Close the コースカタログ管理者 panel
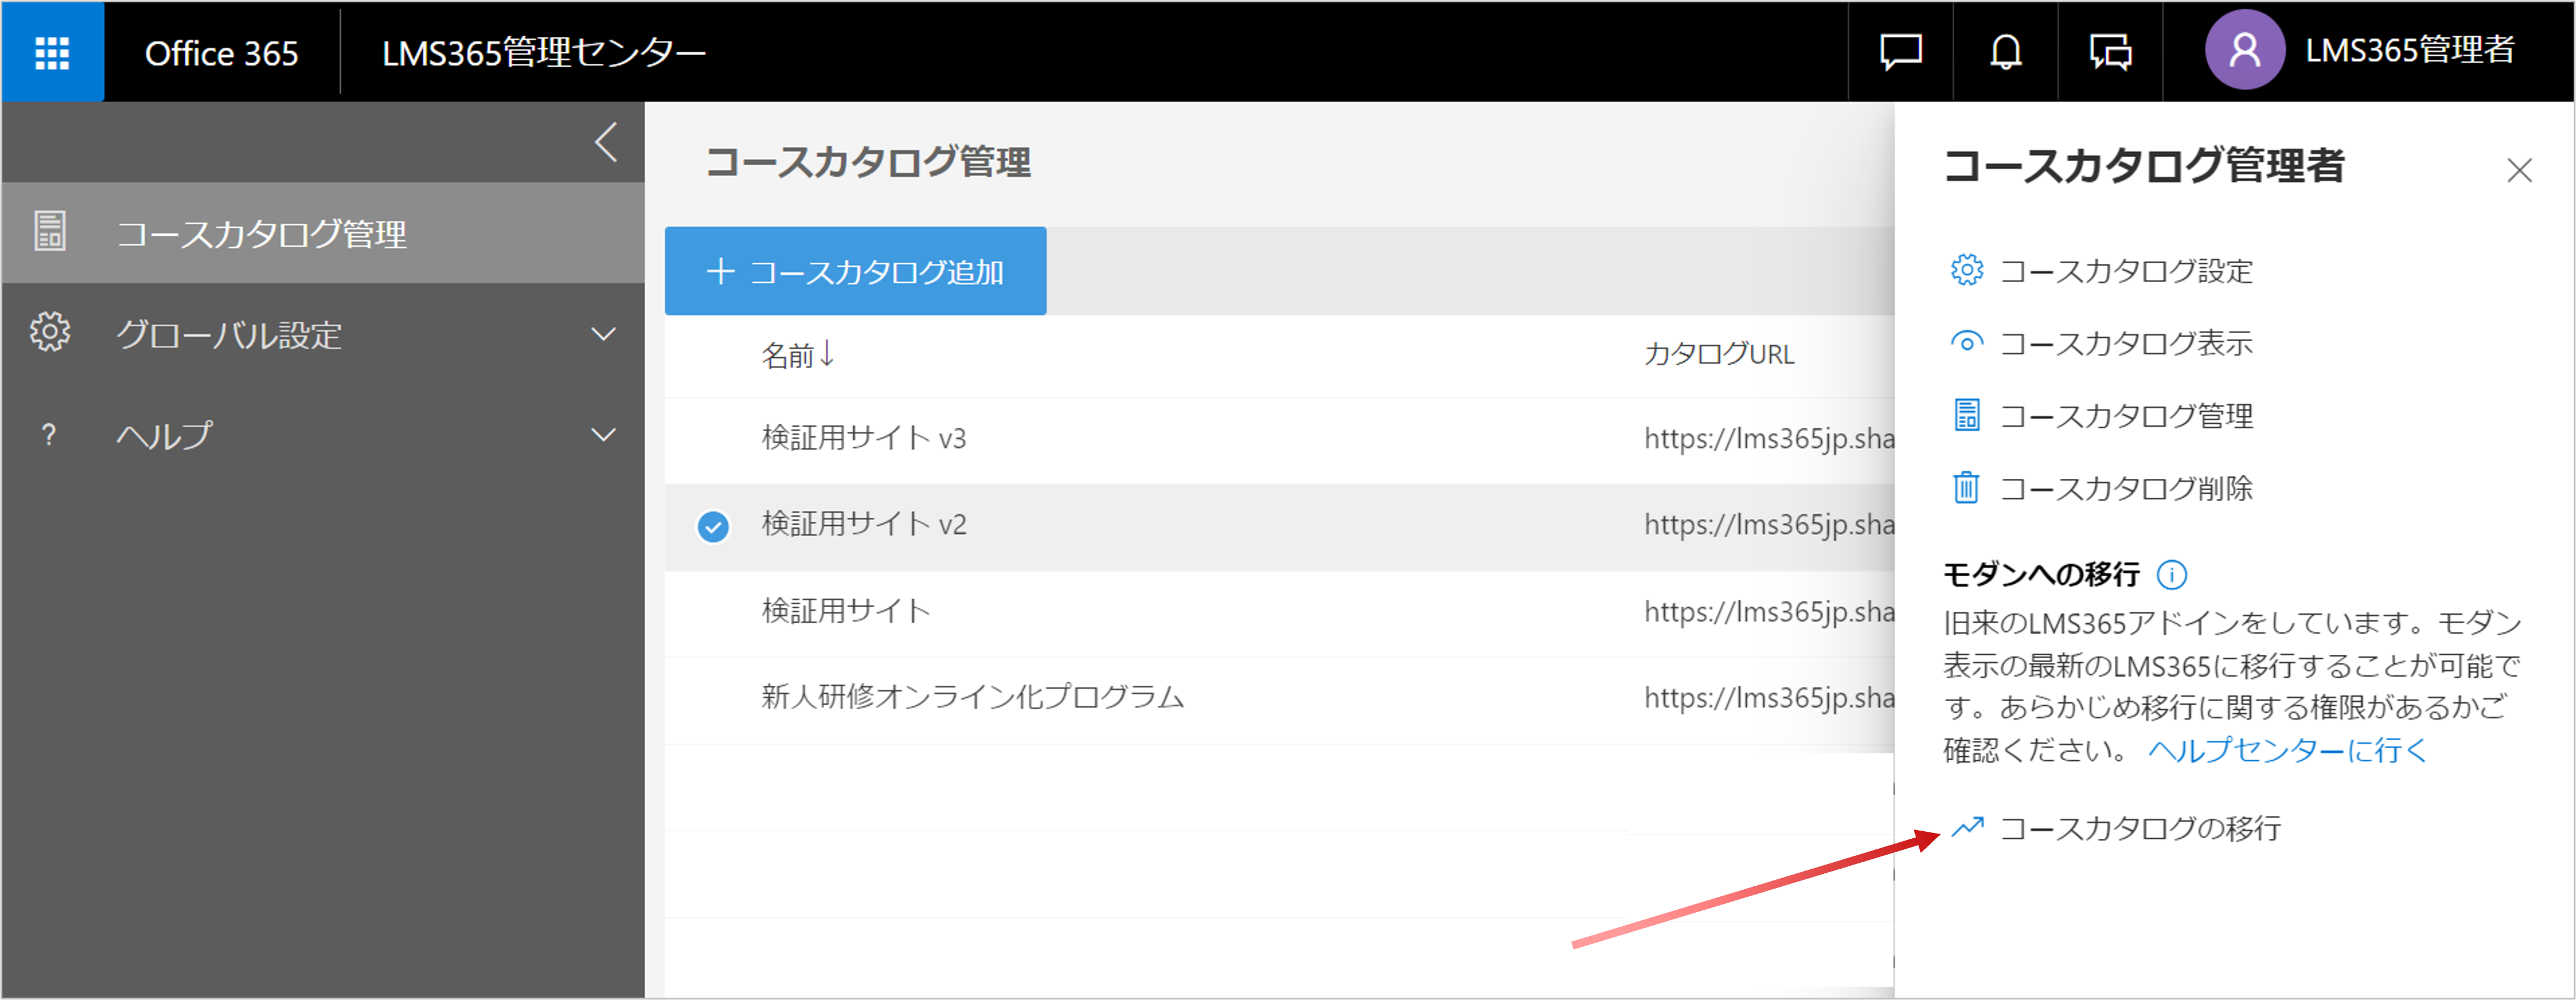Screen dimensions: 2576x1000 coord(2519,171)
